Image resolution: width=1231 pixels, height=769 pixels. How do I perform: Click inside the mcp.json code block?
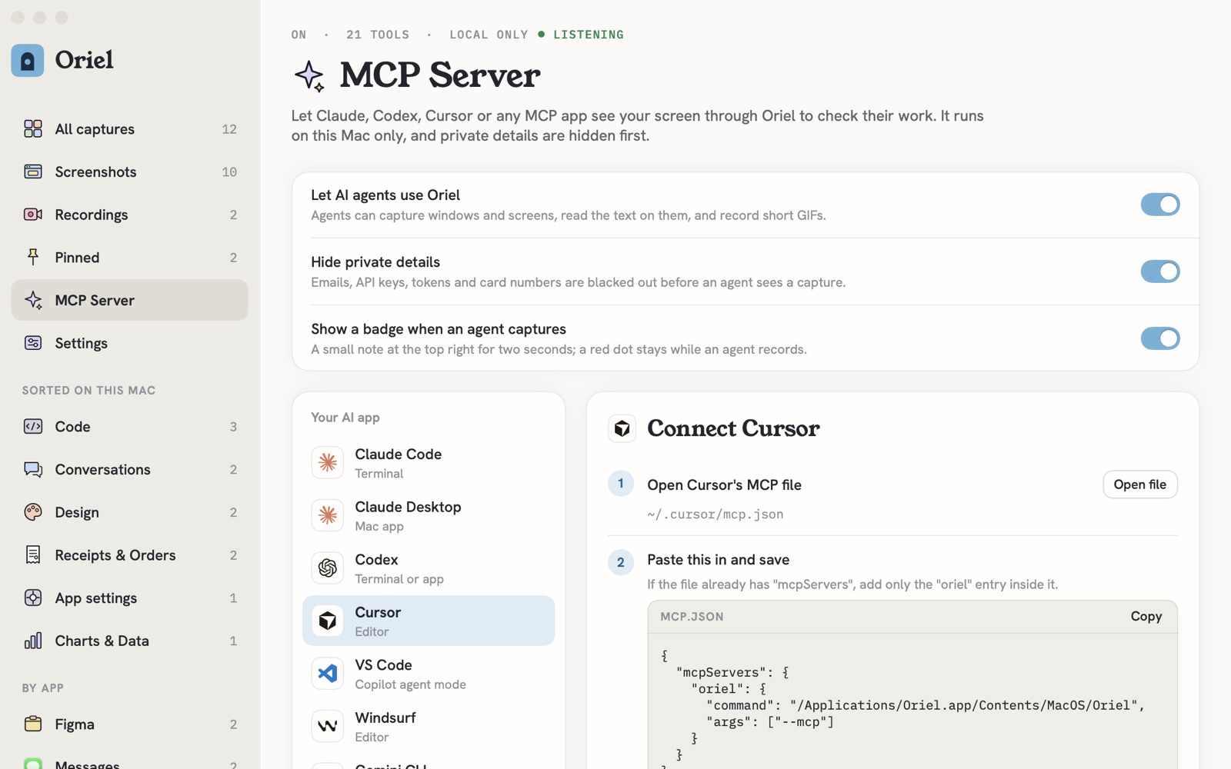[x=912, y=701]
